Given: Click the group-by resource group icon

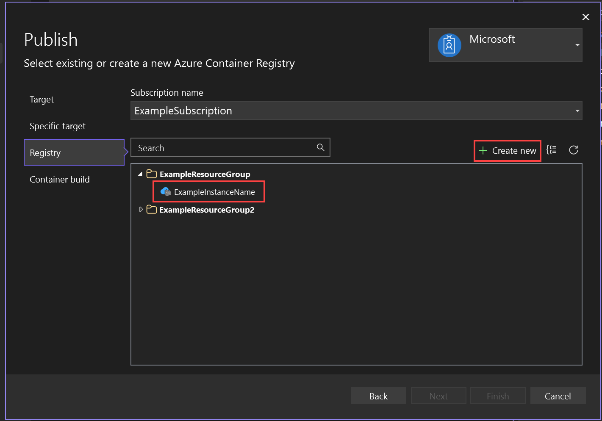Looking at the screenshot, I should pos(552,150).
